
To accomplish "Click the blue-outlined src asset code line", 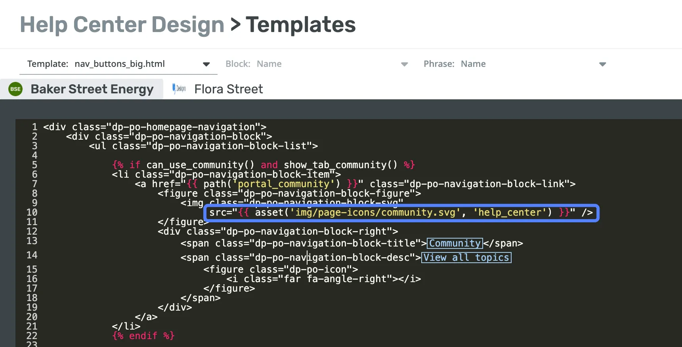I will pos(401,213).
